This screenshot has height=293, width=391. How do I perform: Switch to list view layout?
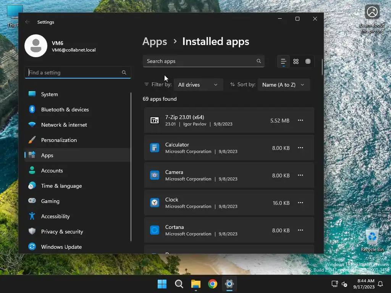tap(284, 61)
